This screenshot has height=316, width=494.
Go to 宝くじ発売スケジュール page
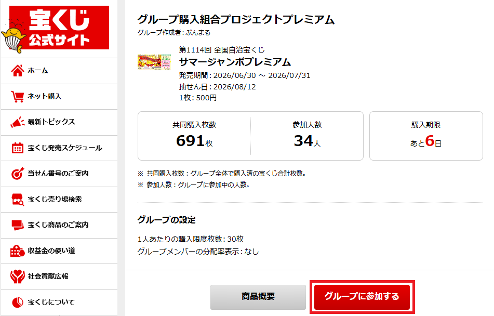(x=59, y=148)
